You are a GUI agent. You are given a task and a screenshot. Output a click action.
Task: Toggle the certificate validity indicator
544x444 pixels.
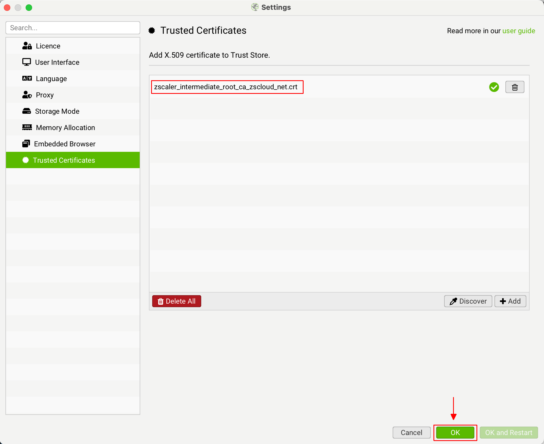click(x=494, y=87)
